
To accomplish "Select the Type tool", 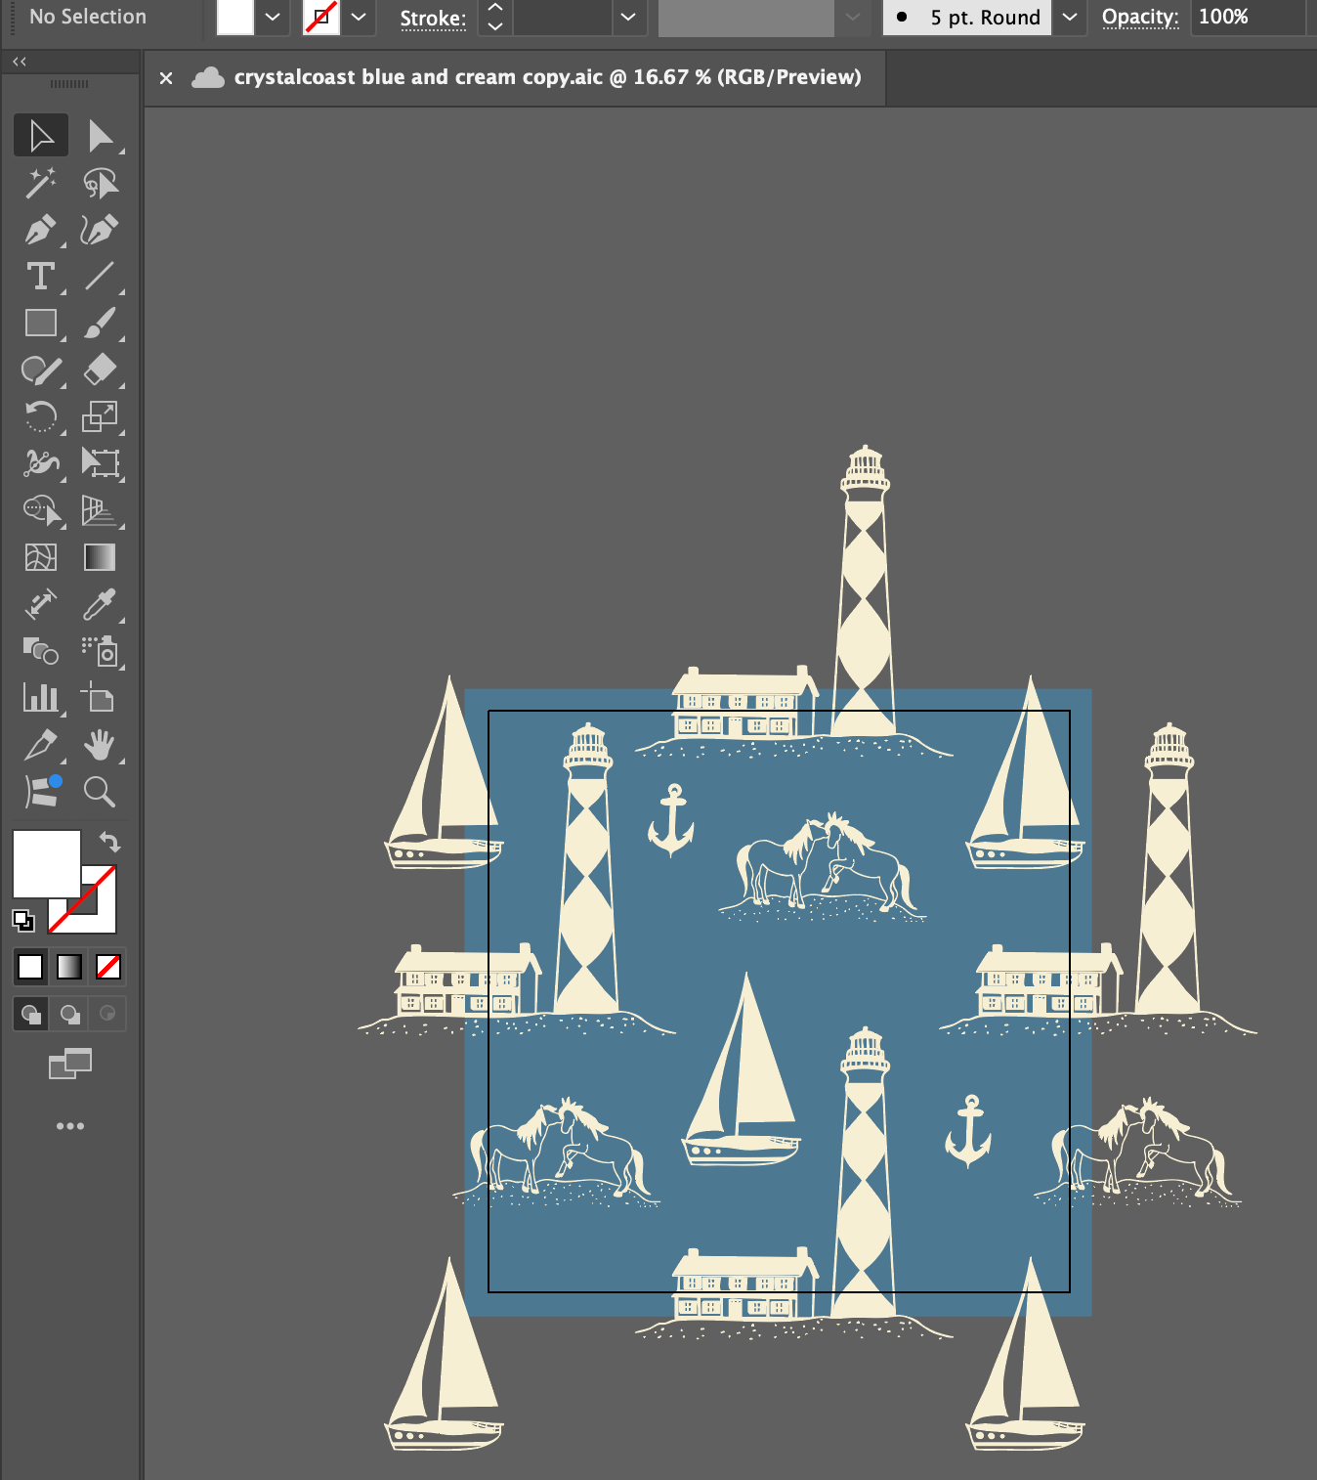I will tap(40, 277).
